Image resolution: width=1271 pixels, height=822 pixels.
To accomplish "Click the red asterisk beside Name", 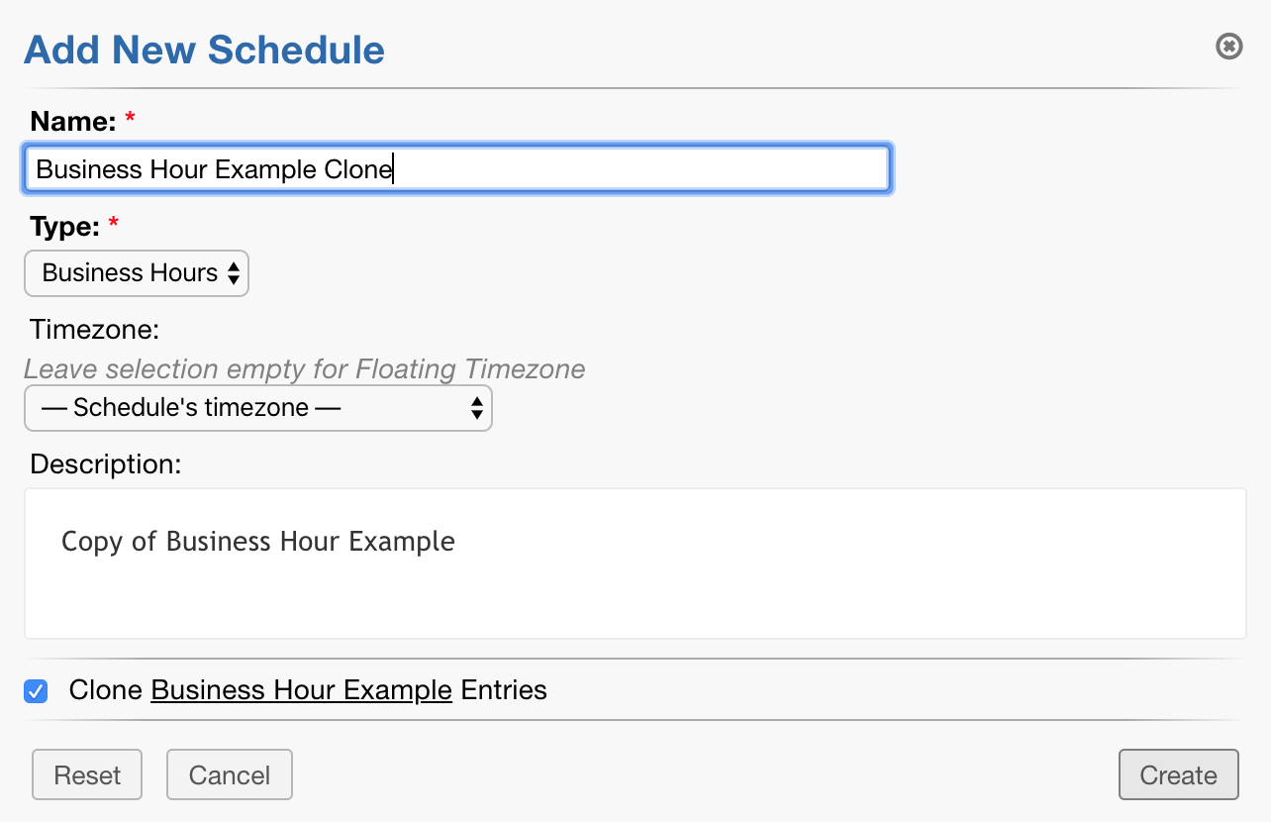I will point(130,121).
